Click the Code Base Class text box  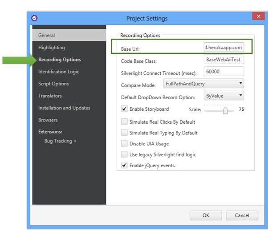click(223, 60)
